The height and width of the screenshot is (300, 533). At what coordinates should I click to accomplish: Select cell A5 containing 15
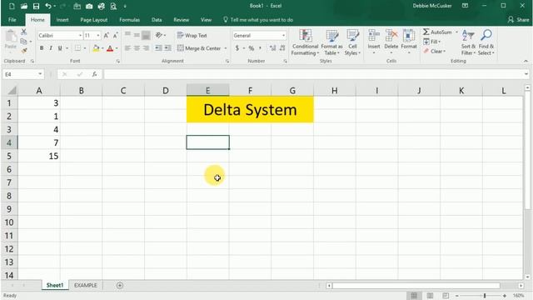pos(39,156)
